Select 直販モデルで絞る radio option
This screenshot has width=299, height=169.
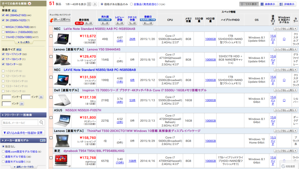point(3,156)
